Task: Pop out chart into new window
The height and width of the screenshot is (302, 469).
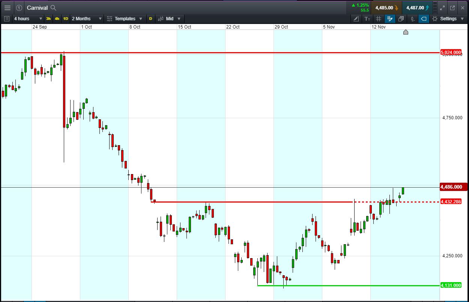Action: (x=452, y=8)
